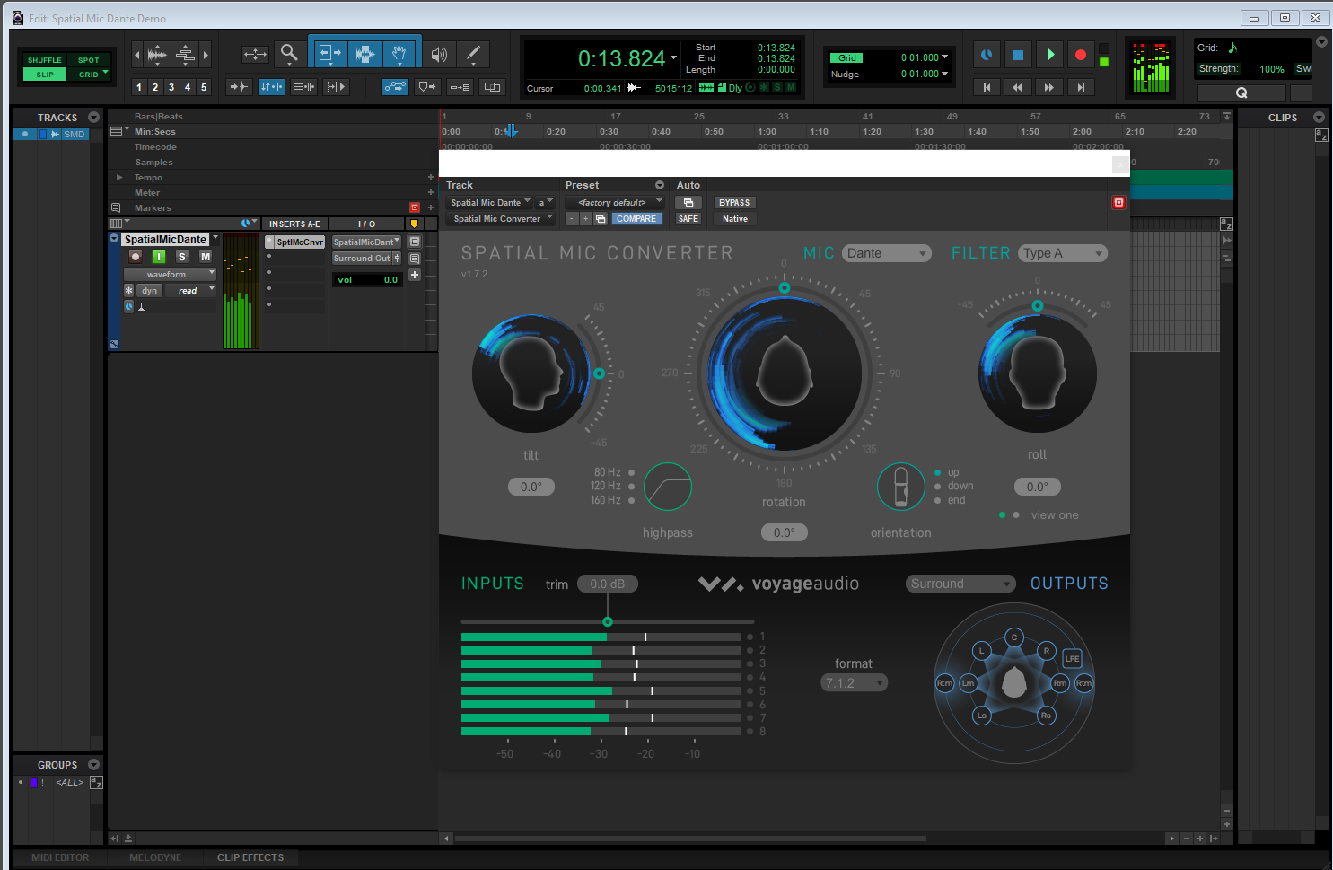Select the Scrubber speaker tool
The image size is (1333, 870).
click(438, 55)
